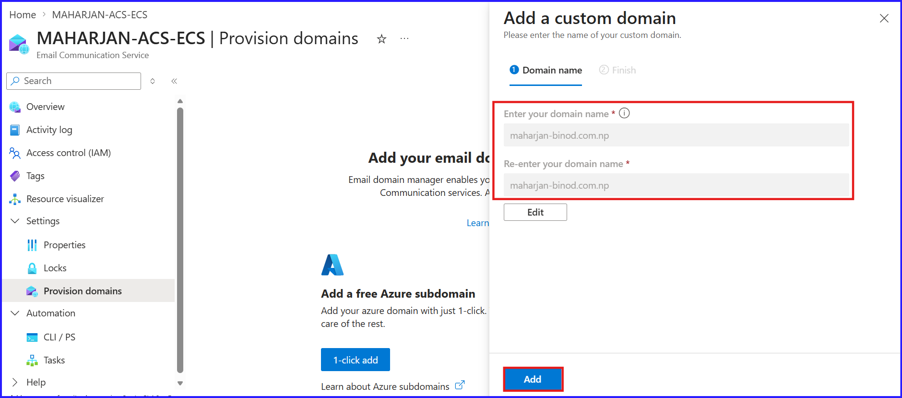Click the Learn link under email domain text
The height and width of the screenshot is (398, 902).
[478, 223]
